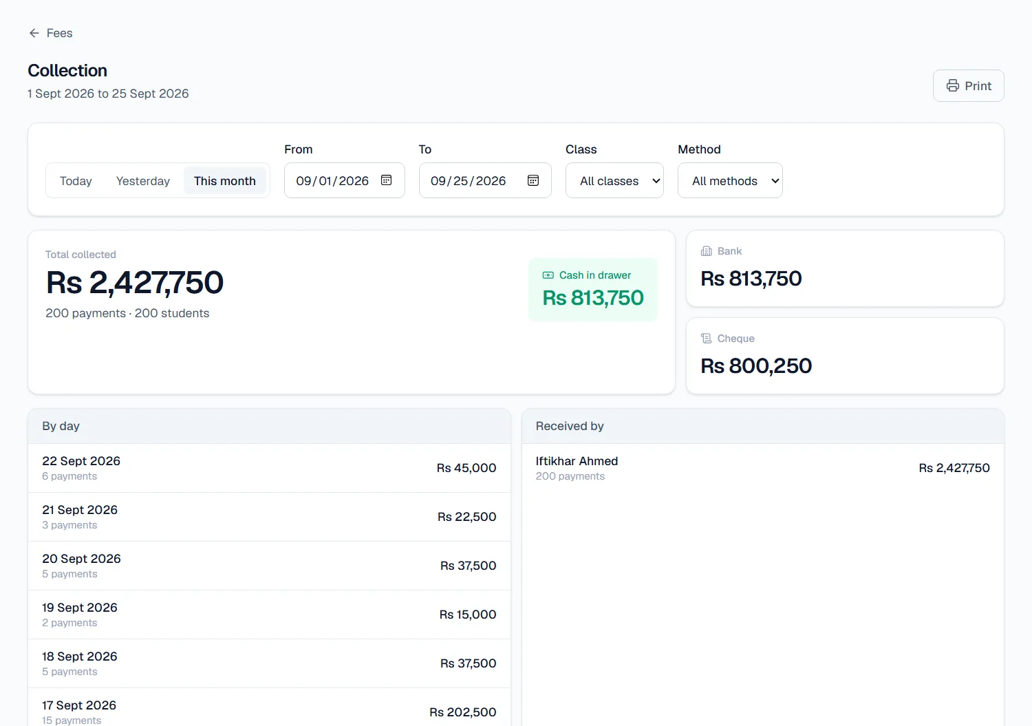Click the 22 Sept 2026 row date
Screen dimensions: 1032x726
click(x=81, y=461)
